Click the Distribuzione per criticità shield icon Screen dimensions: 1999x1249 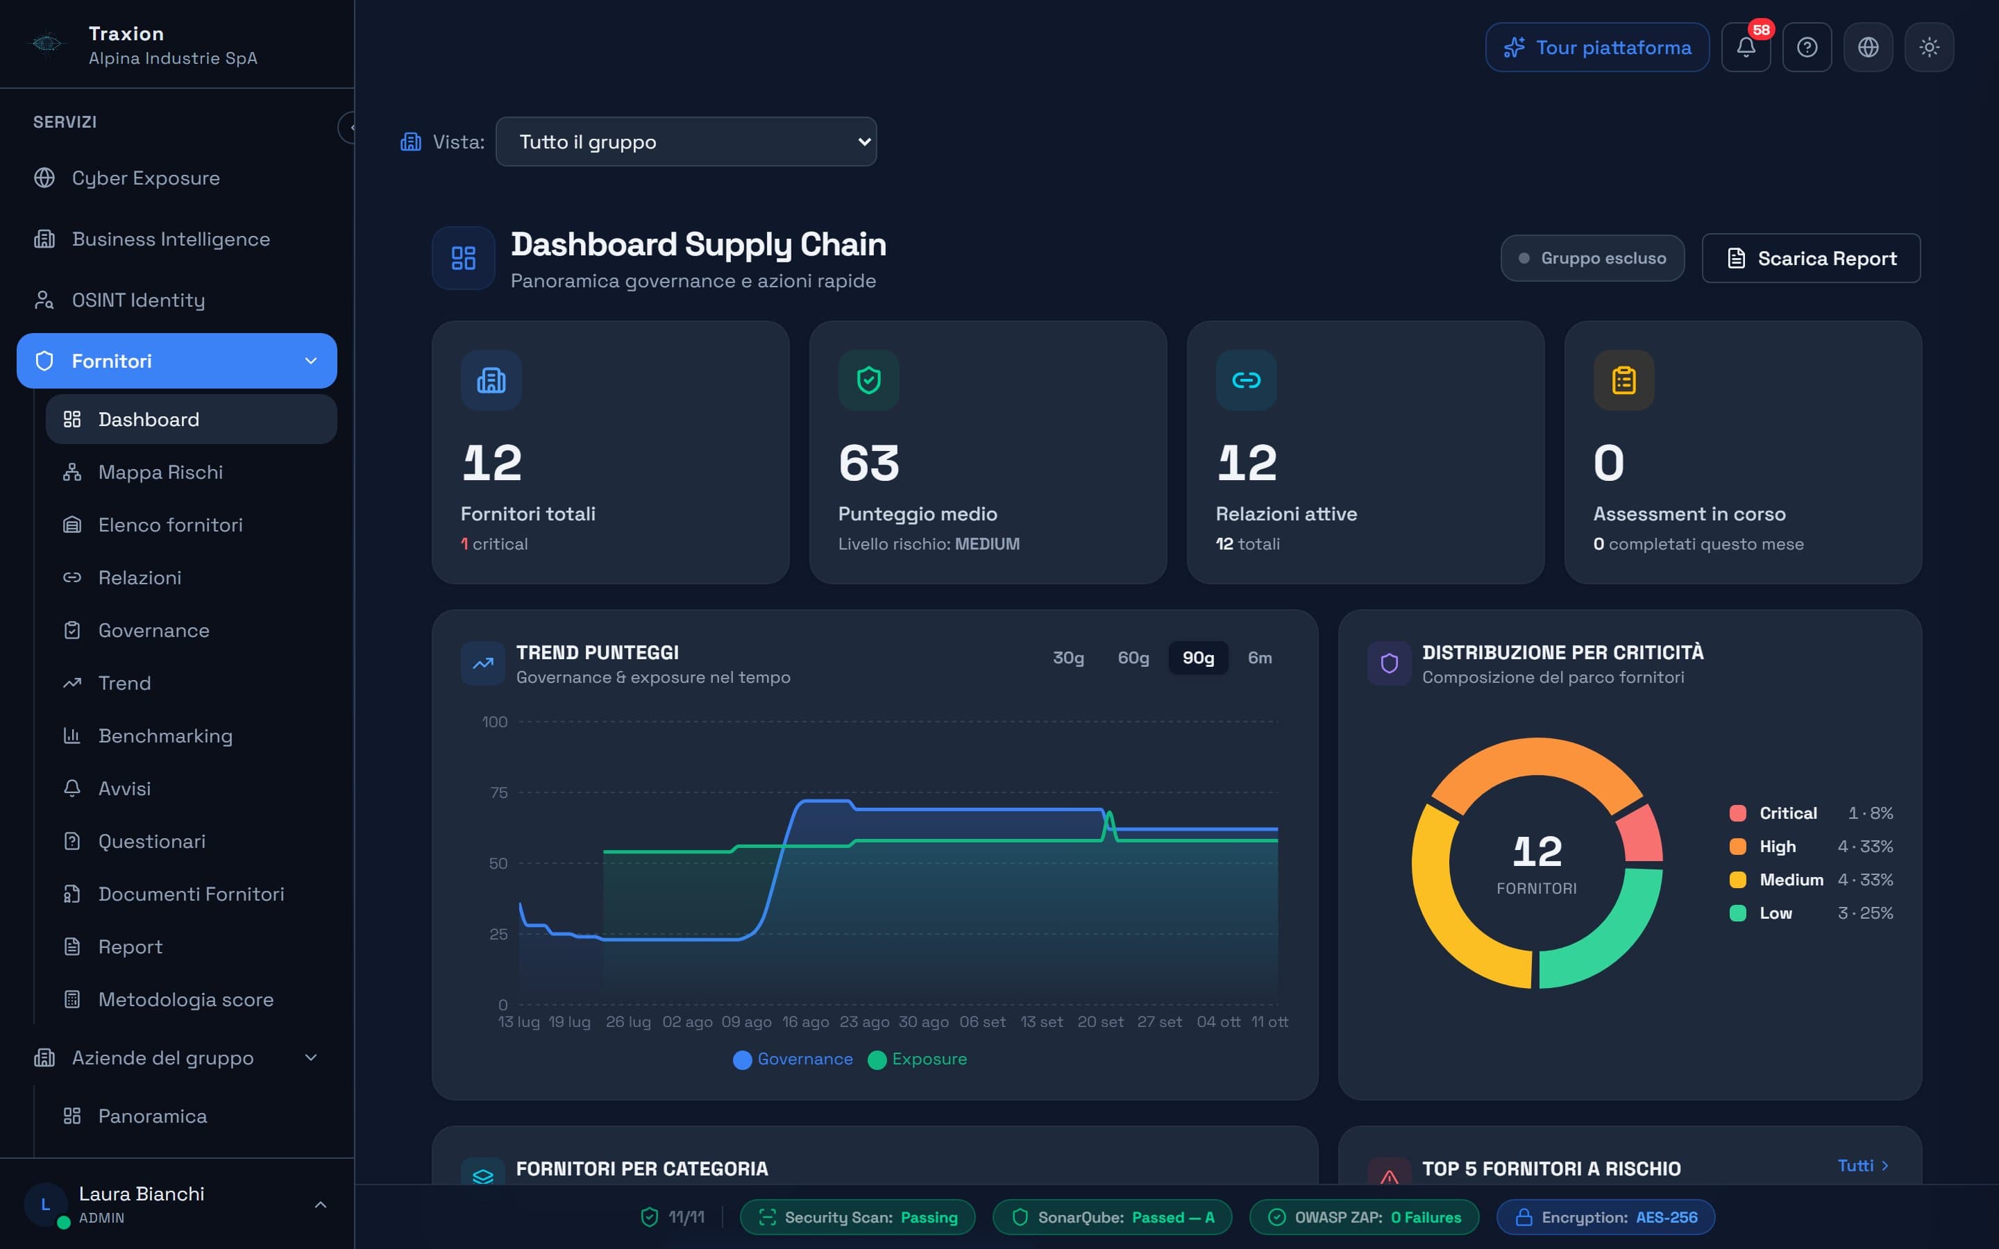1390,663
